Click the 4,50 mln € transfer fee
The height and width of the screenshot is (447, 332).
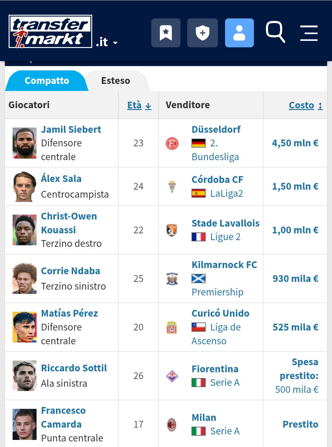pos(295,143)
